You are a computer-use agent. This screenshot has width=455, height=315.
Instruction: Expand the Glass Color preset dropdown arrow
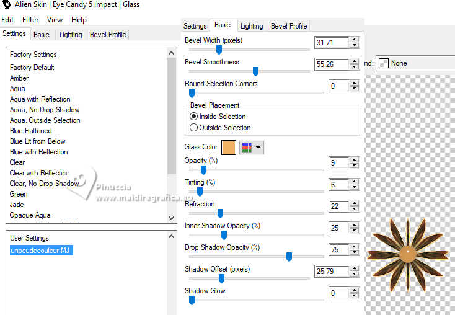pos(258,148)
